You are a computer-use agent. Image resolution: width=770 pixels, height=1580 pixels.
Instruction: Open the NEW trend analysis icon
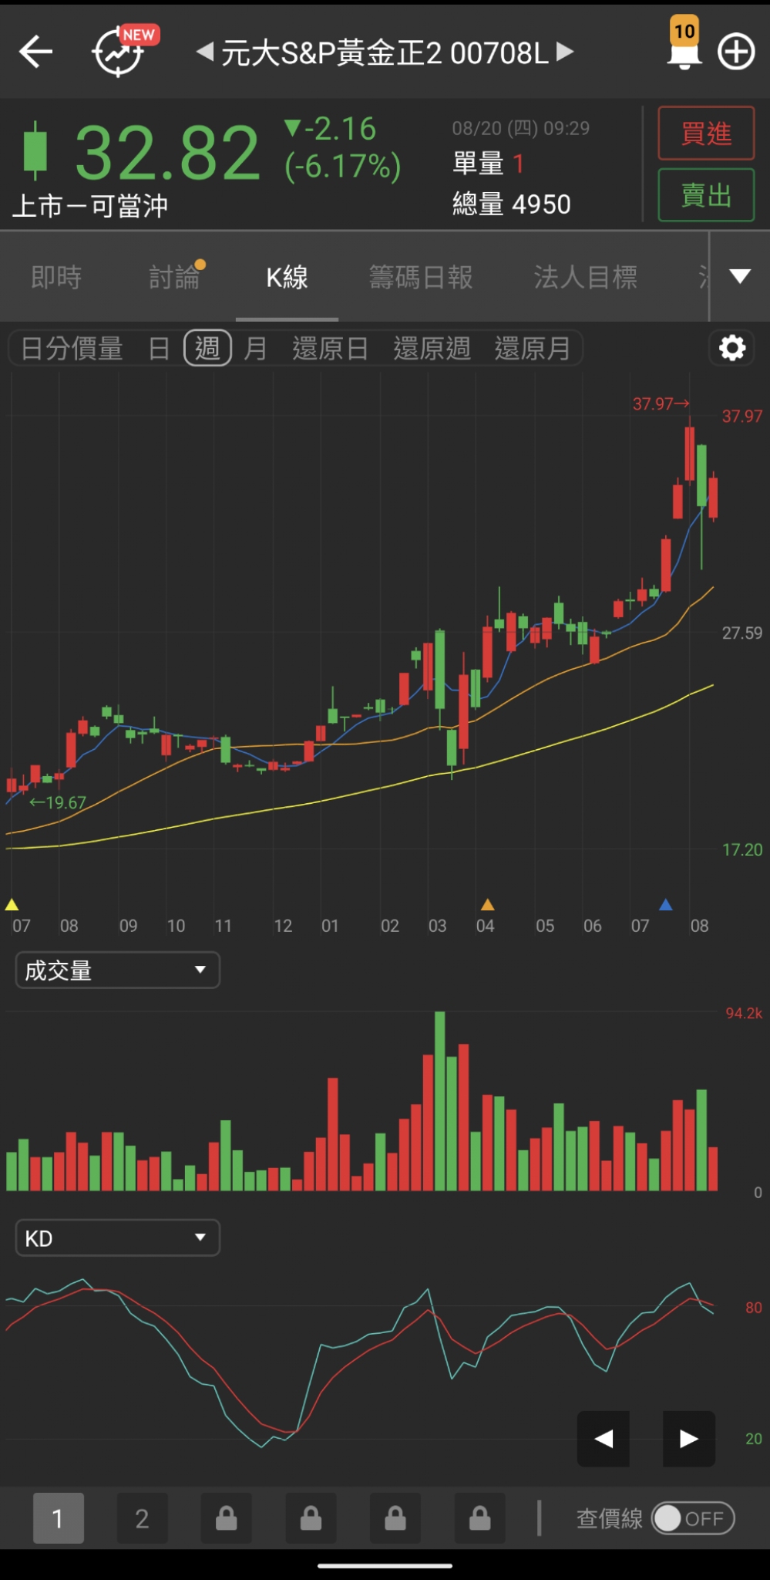[120, 52]
